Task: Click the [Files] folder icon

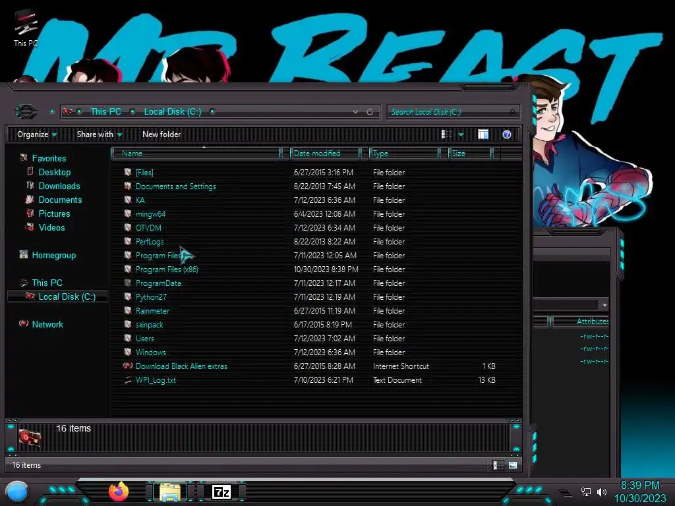Action: tap(128, 172)
